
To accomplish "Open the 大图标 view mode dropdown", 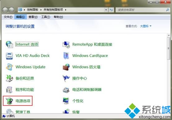I will click(x=146, y=26).
